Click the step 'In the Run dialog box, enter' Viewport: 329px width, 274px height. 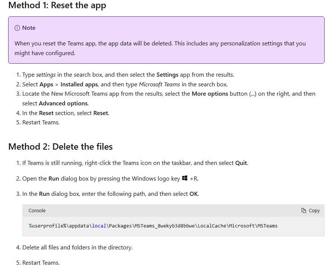[x=111, y=194]
